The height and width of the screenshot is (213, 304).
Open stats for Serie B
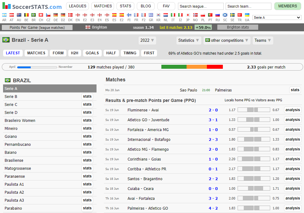(x=87, y=96)
